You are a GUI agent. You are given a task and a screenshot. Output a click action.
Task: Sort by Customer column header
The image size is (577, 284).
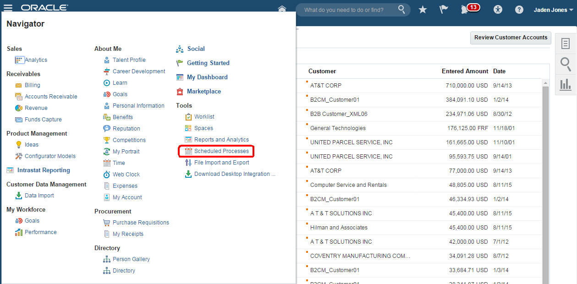322,71
